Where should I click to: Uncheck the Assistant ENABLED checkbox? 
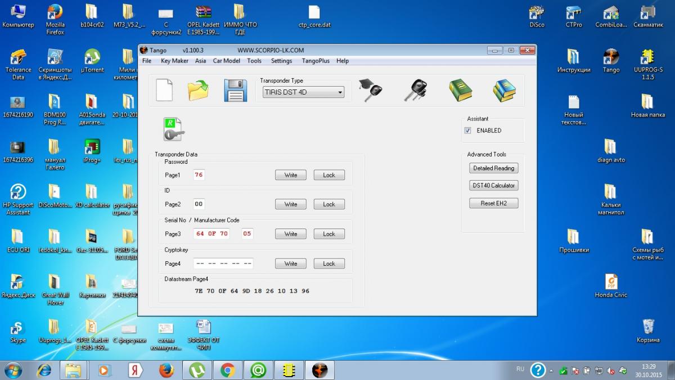tap(468, 131)
